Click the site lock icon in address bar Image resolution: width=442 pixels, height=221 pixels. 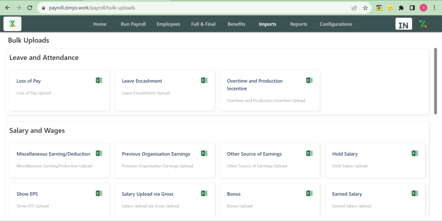[44, 8]
